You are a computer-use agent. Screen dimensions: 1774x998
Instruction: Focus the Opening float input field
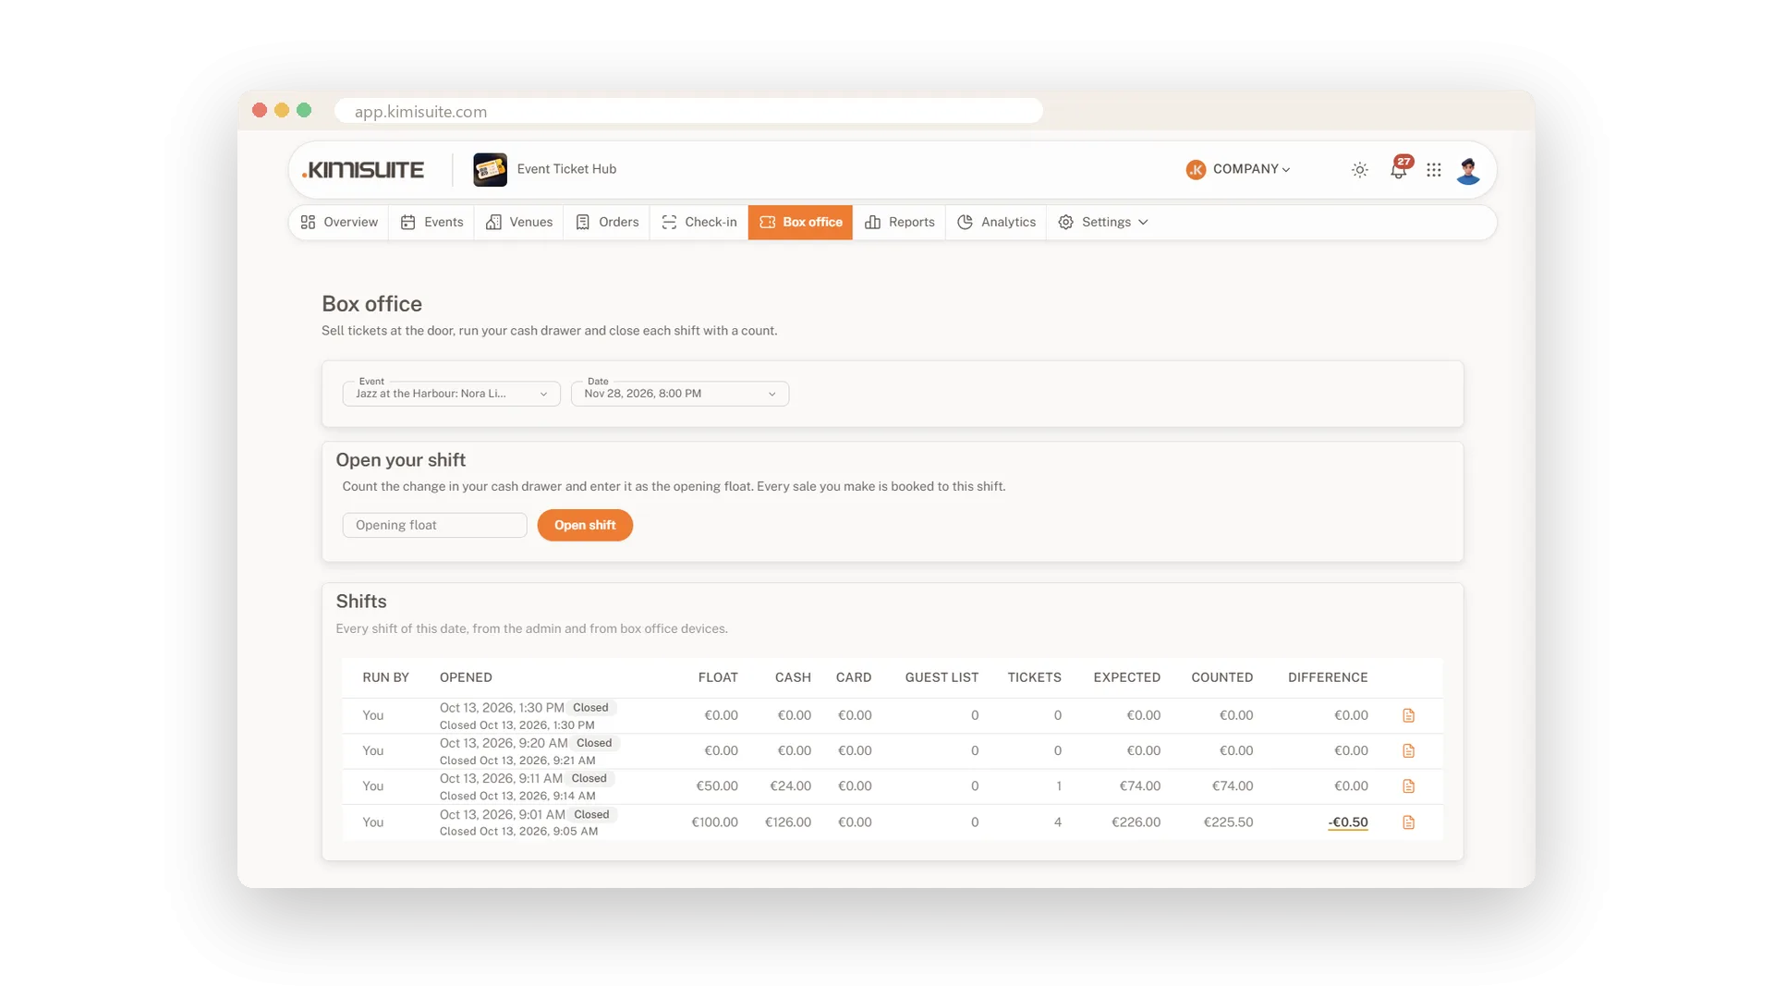(434, 525)
